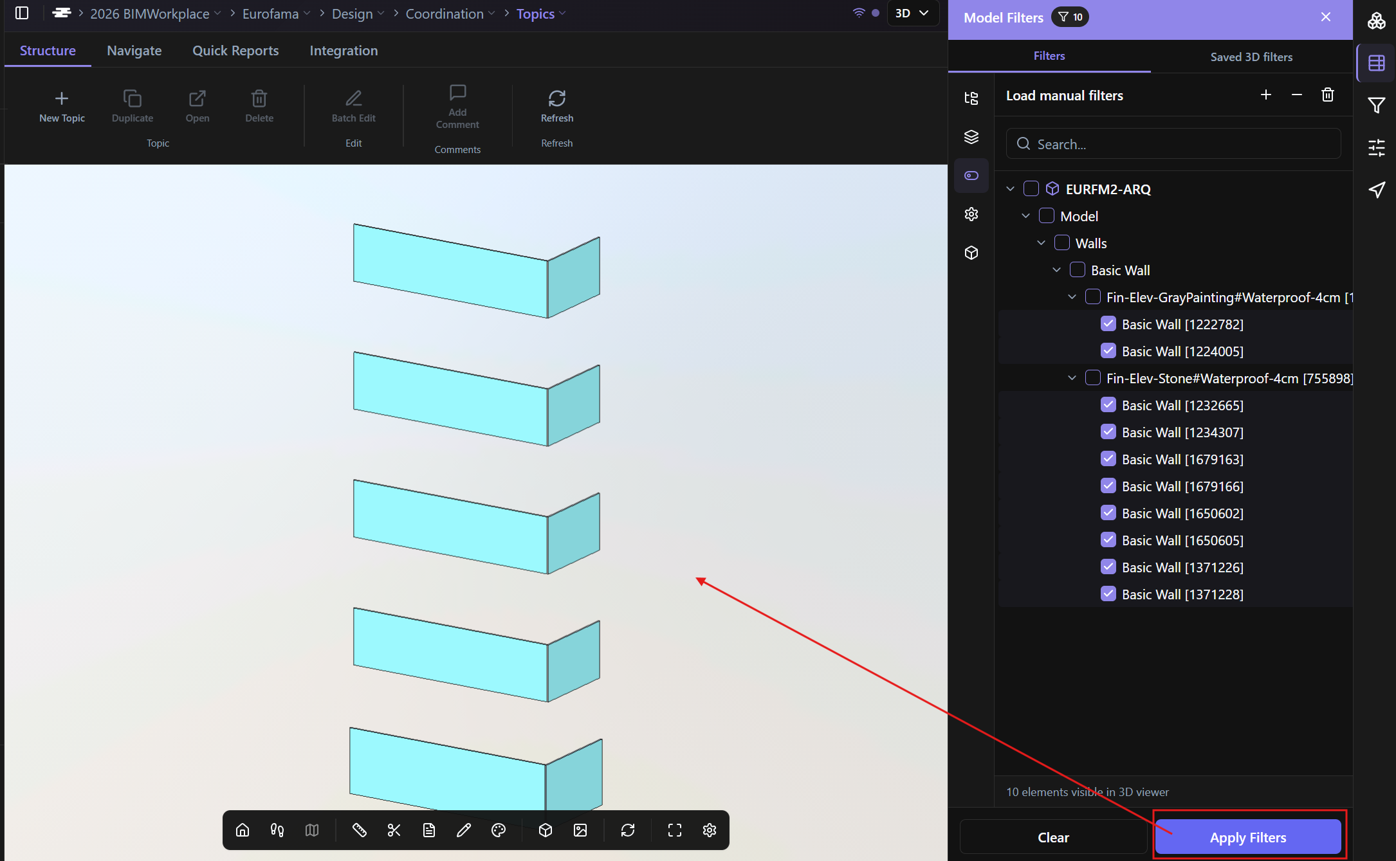The image size is (1396, 861).
Task: Open the layers icon in filter sidebar
Action: [x=971, y=137]
